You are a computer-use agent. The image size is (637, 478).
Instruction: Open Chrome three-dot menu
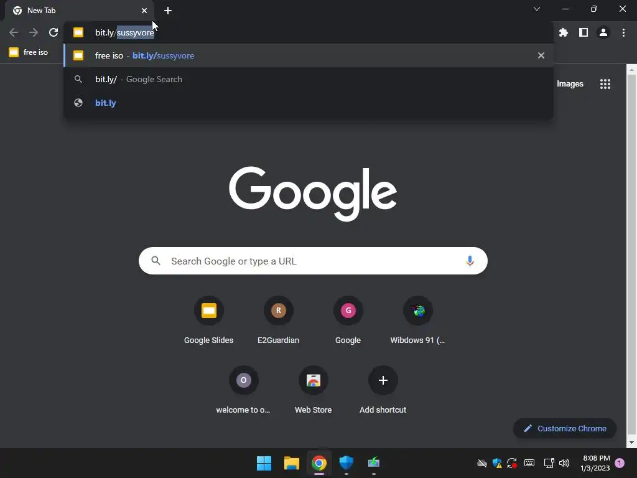coord(623,32)
